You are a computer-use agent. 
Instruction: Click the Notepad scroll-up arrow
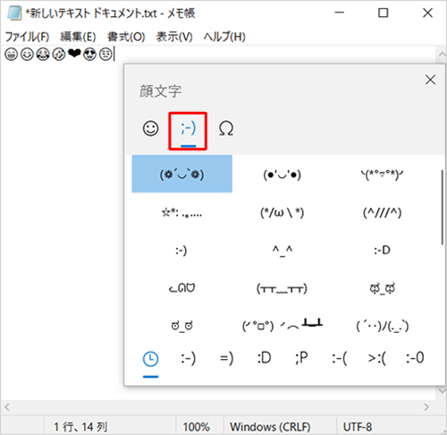click(x=443, y=54)
